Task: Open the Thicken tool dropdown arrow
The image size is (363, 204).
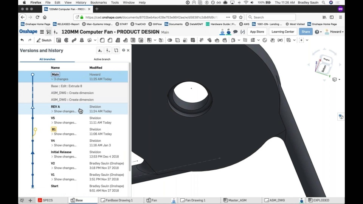Action: click(95, 40)
